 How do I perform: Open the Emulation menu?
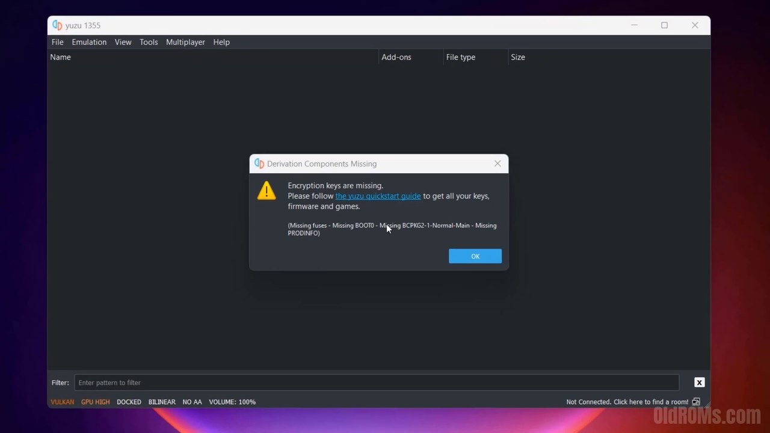[89, 42]
